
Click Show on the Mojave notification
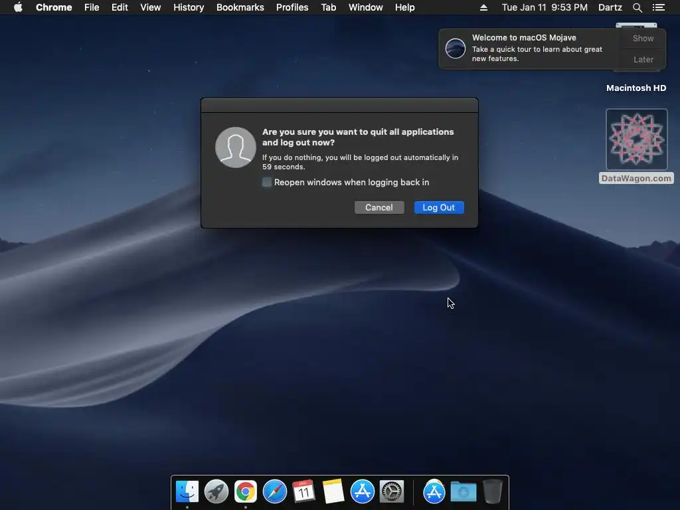(643, 38)
